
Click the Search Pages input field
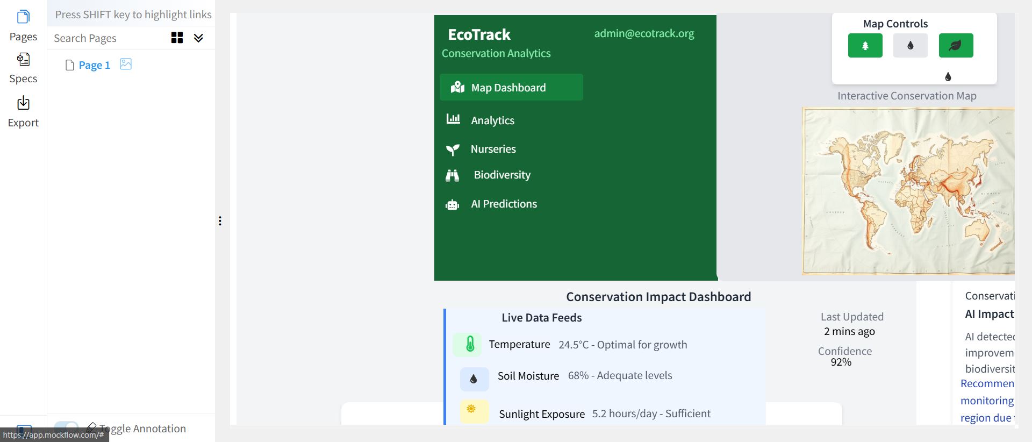107,38
